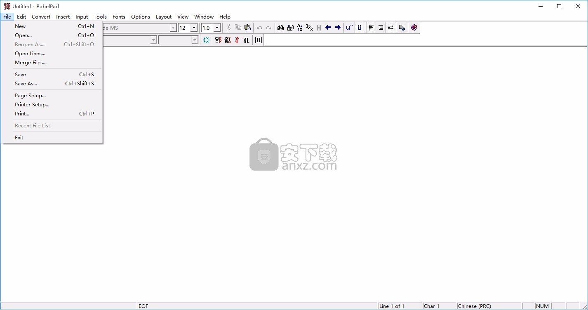Select Open Lines... menu entry
This screenshot has width=588, height=310.
click(52, 54)
